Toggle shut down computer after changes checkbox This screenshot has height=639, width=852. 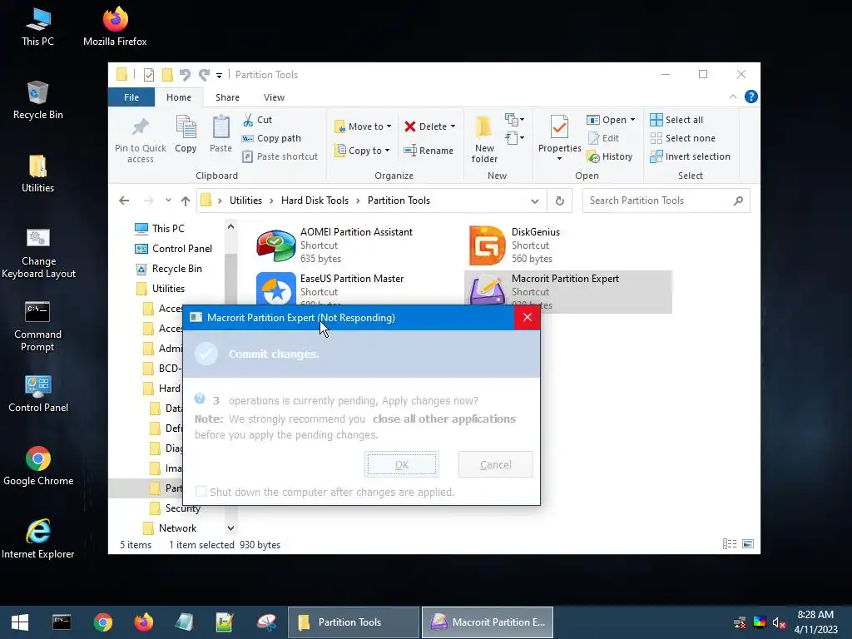pyautogui.click(x=201, y=492)
